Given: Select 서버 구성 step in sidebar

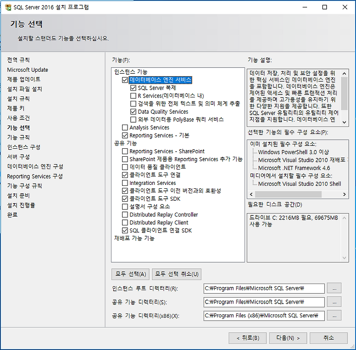Looking at the screenshot, I should pyautogui.click(x=18, y=157).
